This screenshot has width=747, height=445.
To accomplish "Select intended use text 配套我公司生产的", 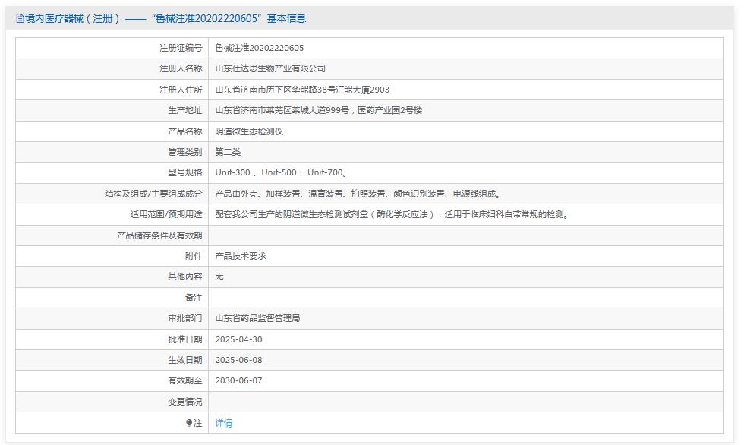I will (249, 214).
